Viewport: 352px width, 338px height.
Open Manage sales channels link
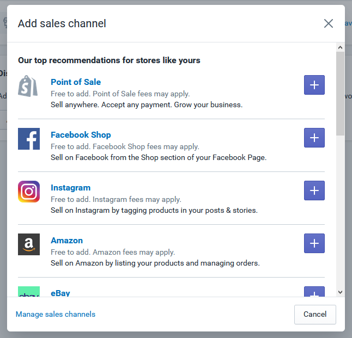coord(56,314)
